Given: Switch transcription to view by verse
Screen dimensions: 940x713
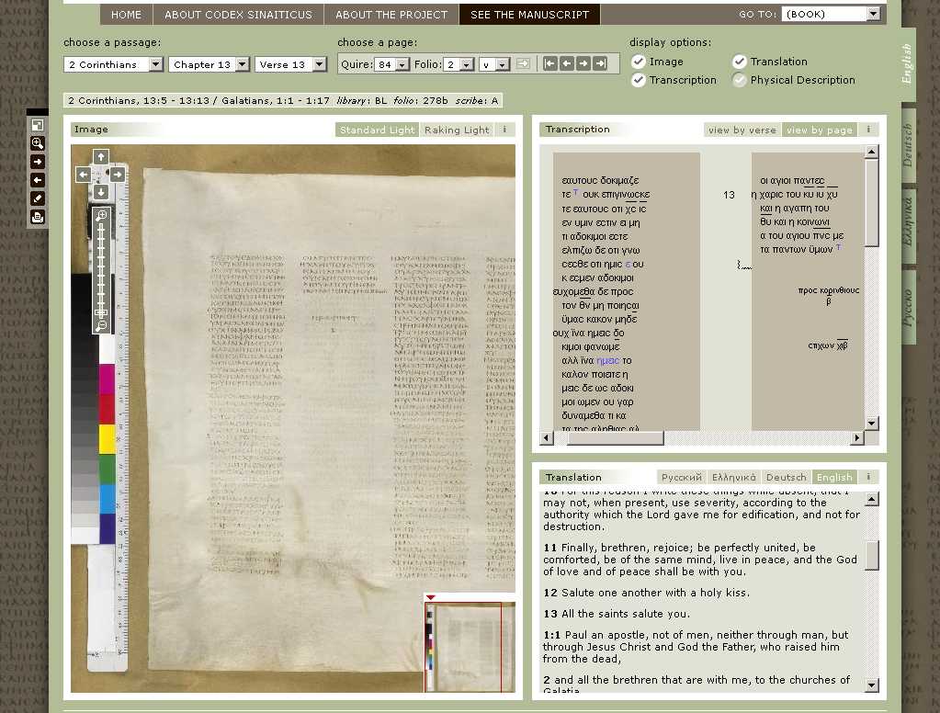Looking at the screenshot, I should 742,130.
